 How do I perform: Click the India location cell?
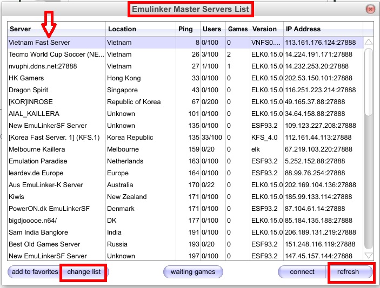(114, 232)
